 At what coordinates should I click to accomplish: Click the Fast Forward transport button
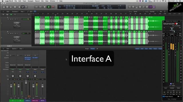[x=40, y=7]
